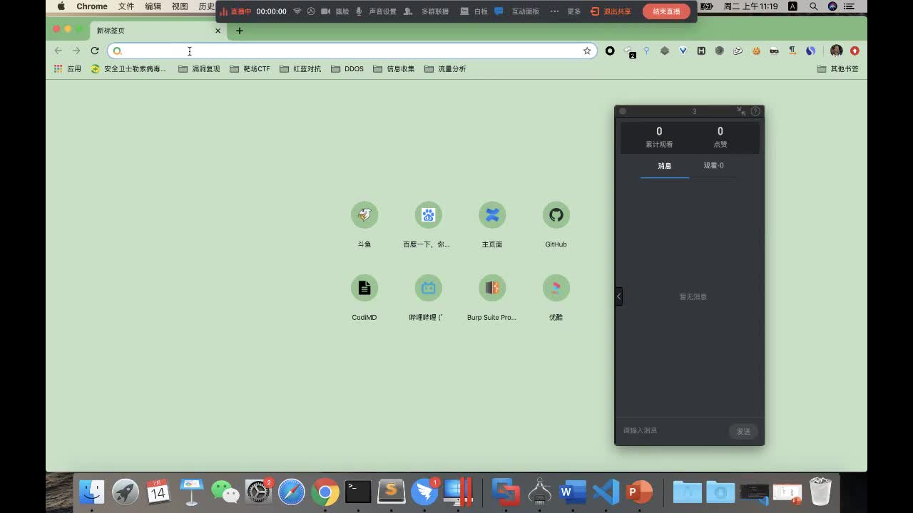Open the Chrome profile avatar
The height and width of the screenshot is (513, 913).
point(837,51)
